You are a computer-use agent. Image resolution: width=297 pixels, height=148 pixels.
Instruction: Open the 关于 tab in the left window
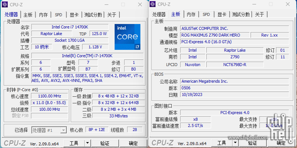pyautogui.click(x=112, y=15)
